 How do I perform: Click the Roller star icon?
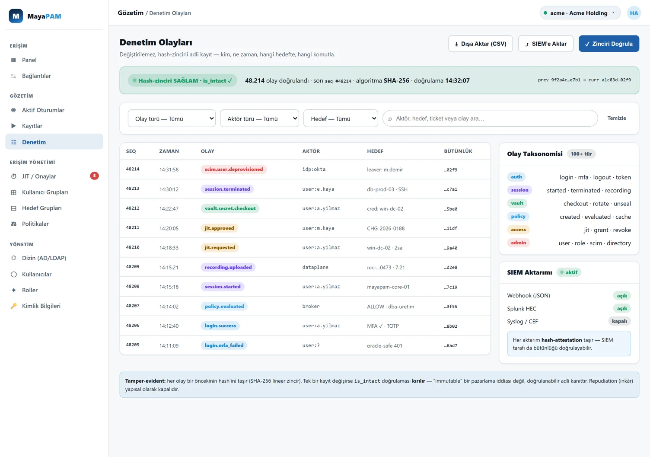click(x=13, y=290)
